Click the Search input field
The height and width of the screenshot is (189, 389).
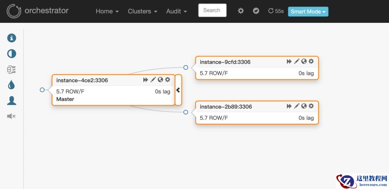(x=212, y=10)
